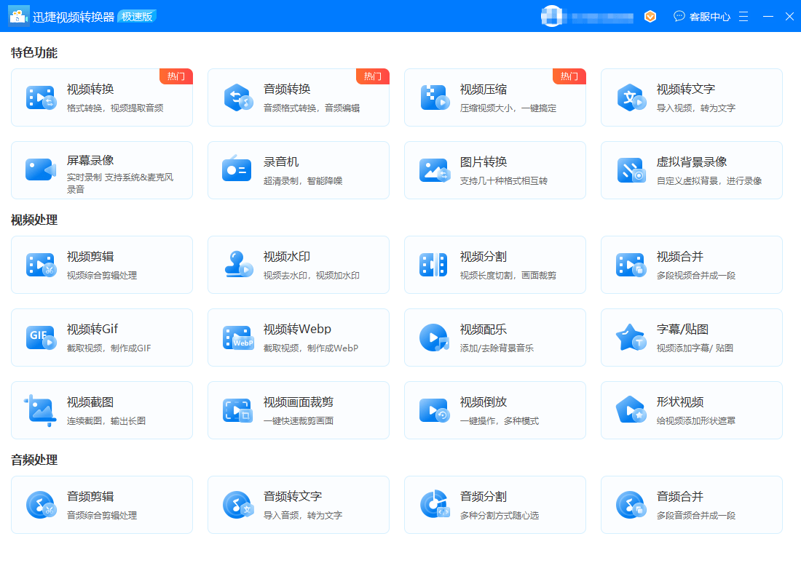Click the 热门 tag on 视频压缩
The width and height of the screenshot is (801, 563).
[x=569, y=76]
